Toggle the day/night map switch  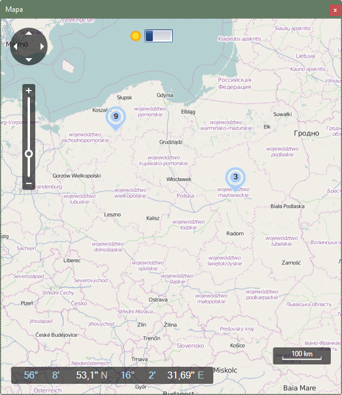[159, 36]
